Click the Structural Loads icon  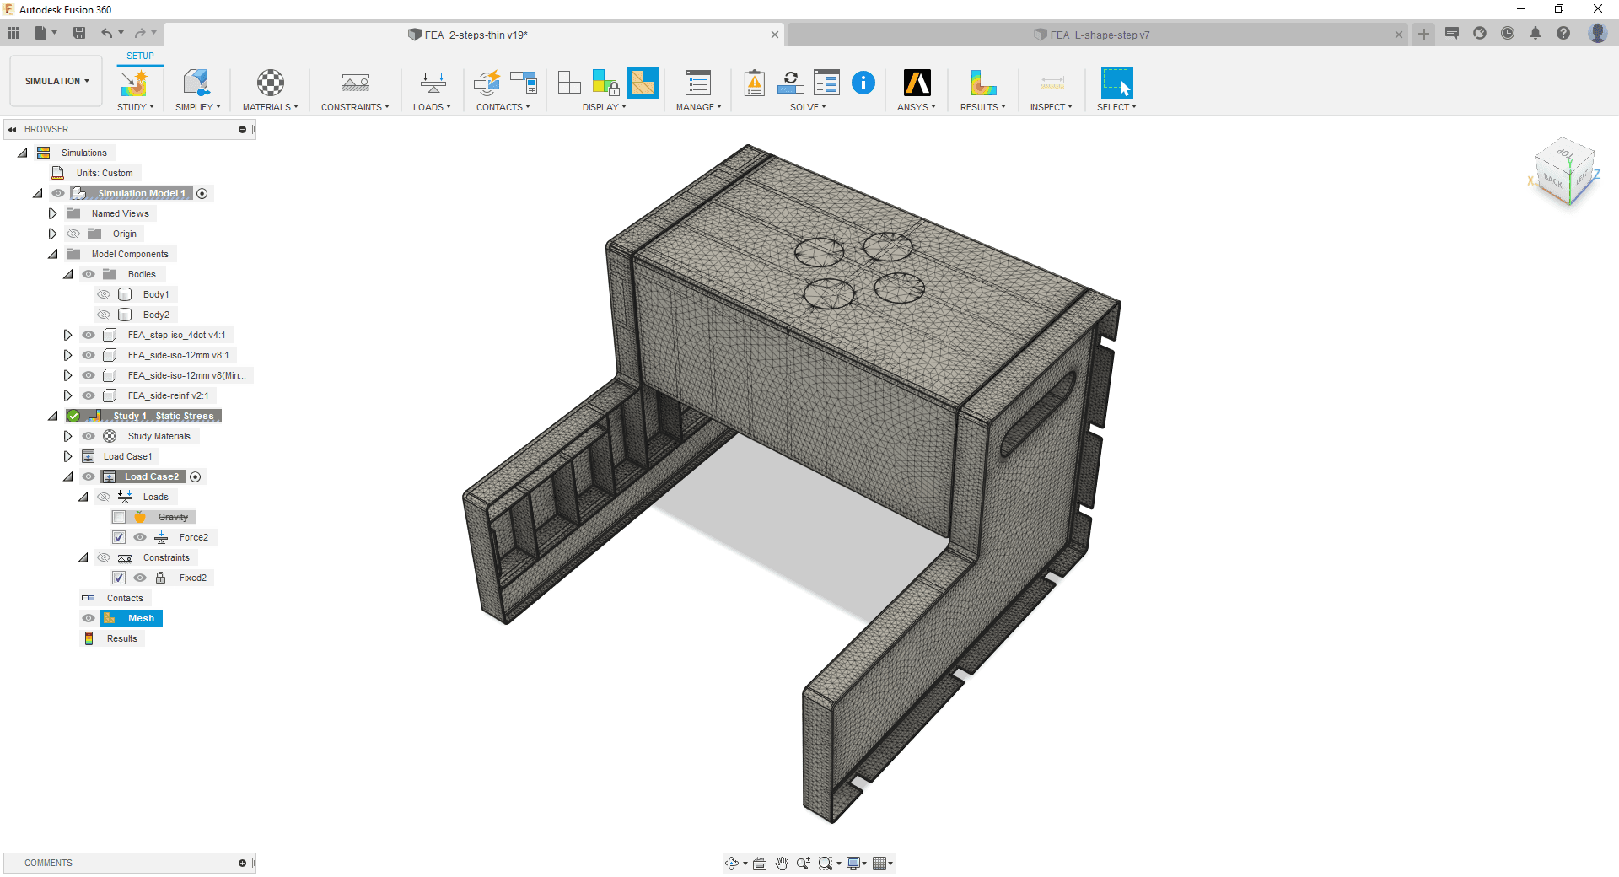[x=433, y=83]
